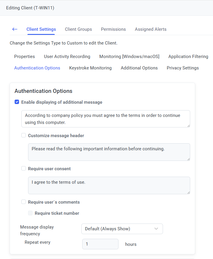213x259 pixels.
Task: Click the back arrow icon
Action: pyautogui.click(x=15, y=29)
